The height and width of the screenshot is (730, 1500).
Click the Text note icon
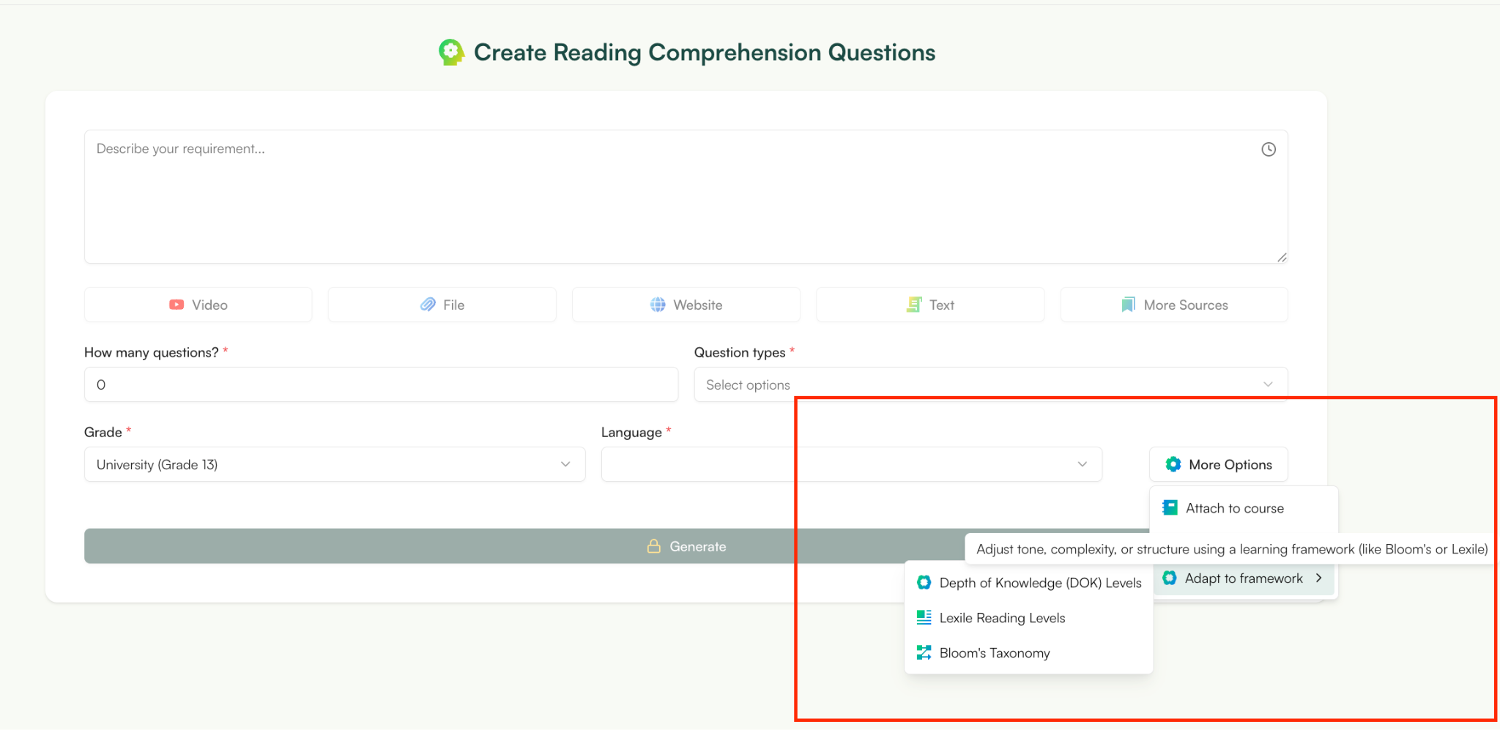point(914,305)
